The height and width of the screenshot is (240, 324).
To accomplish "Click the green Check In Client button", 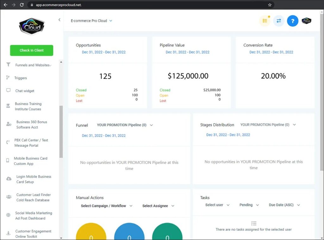I will 32,50.
